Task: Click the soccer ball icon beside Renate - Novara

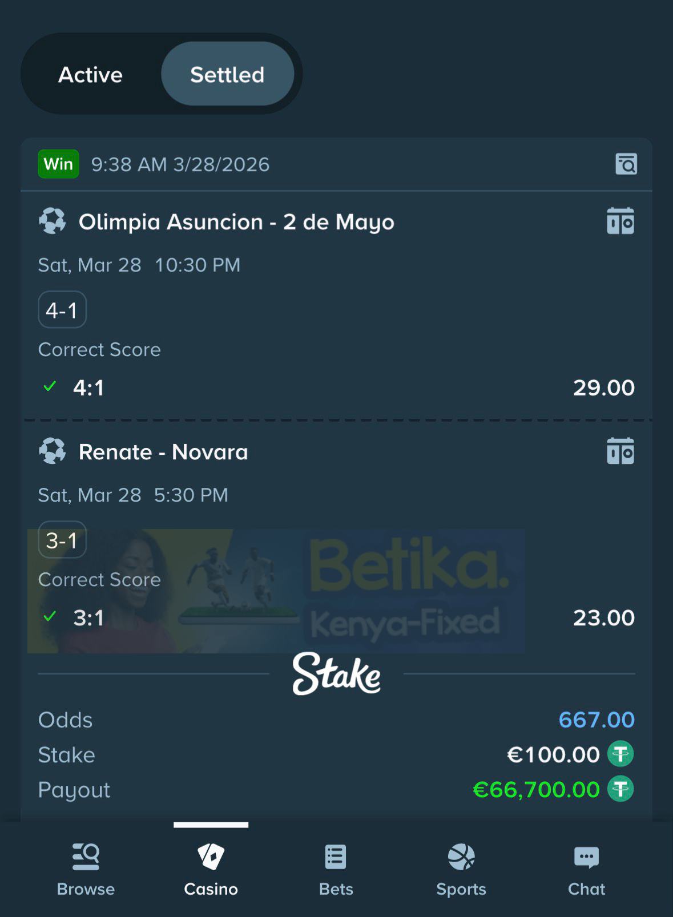Action: (53, 451)
